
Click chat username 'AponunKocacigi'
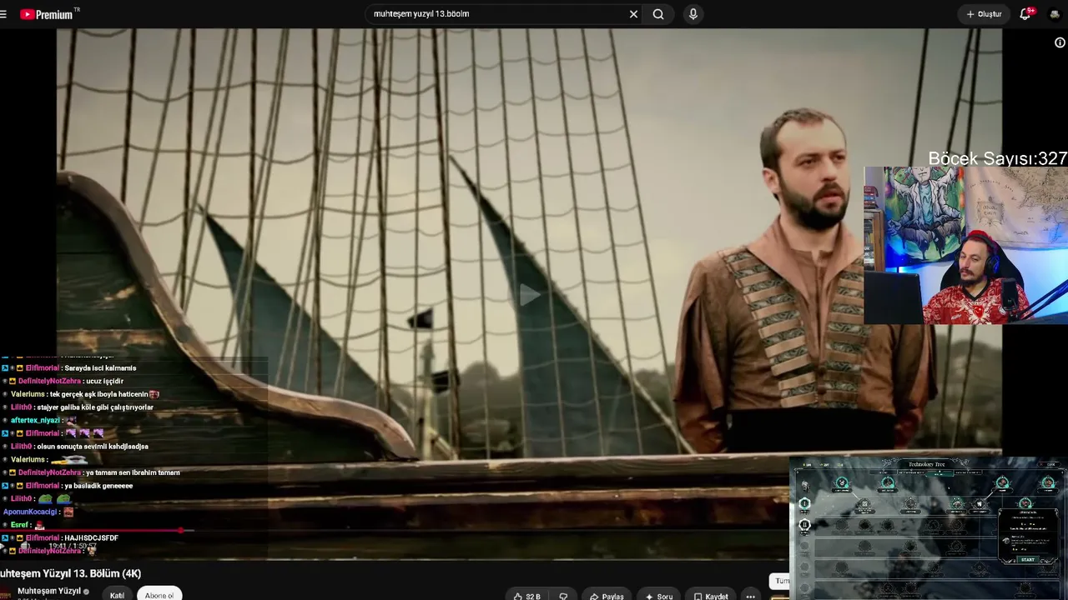click(x=30, y=512)
